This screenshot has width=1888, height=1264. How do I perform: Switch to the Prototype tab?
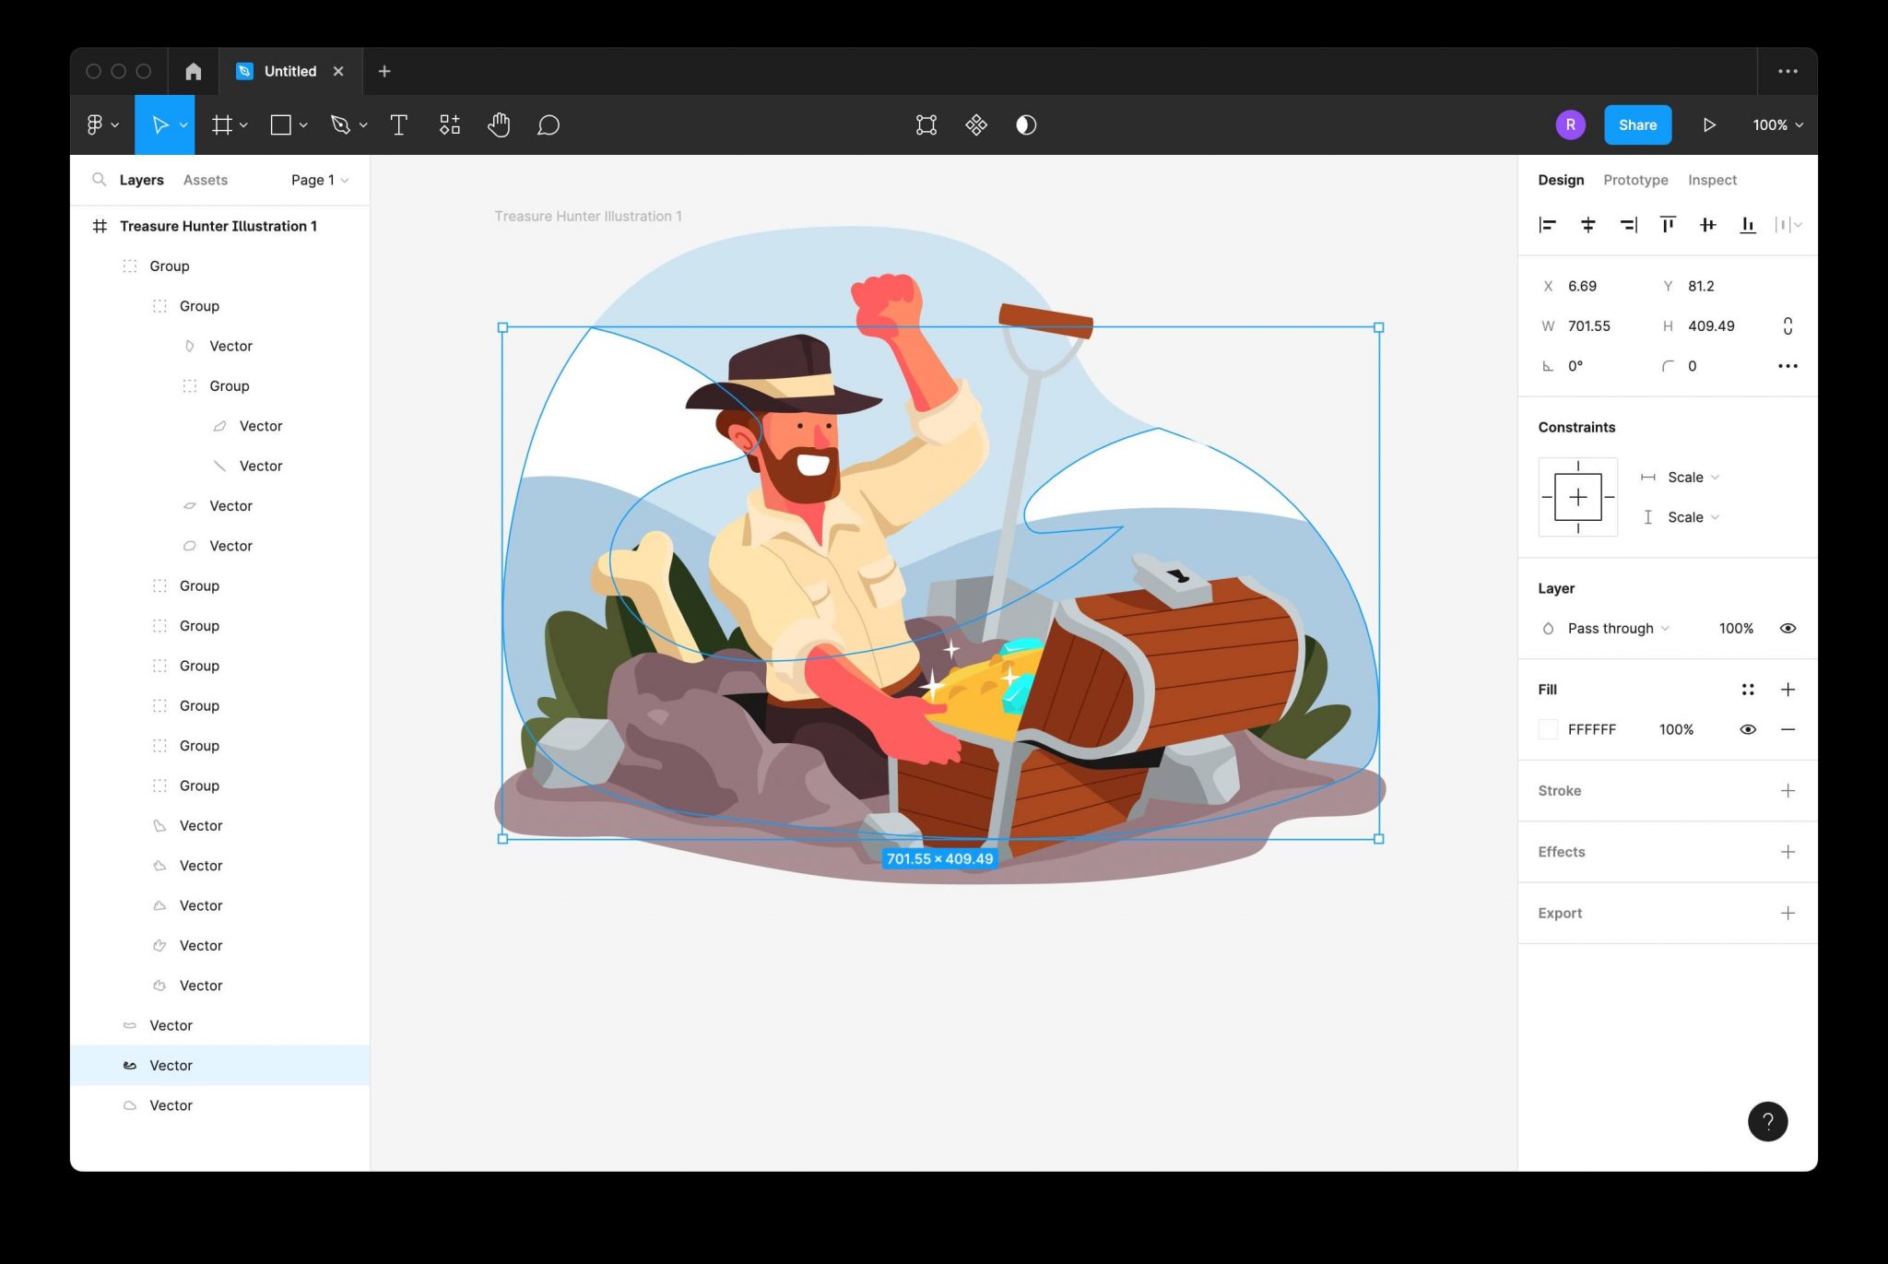click(x=1635, y=179)
